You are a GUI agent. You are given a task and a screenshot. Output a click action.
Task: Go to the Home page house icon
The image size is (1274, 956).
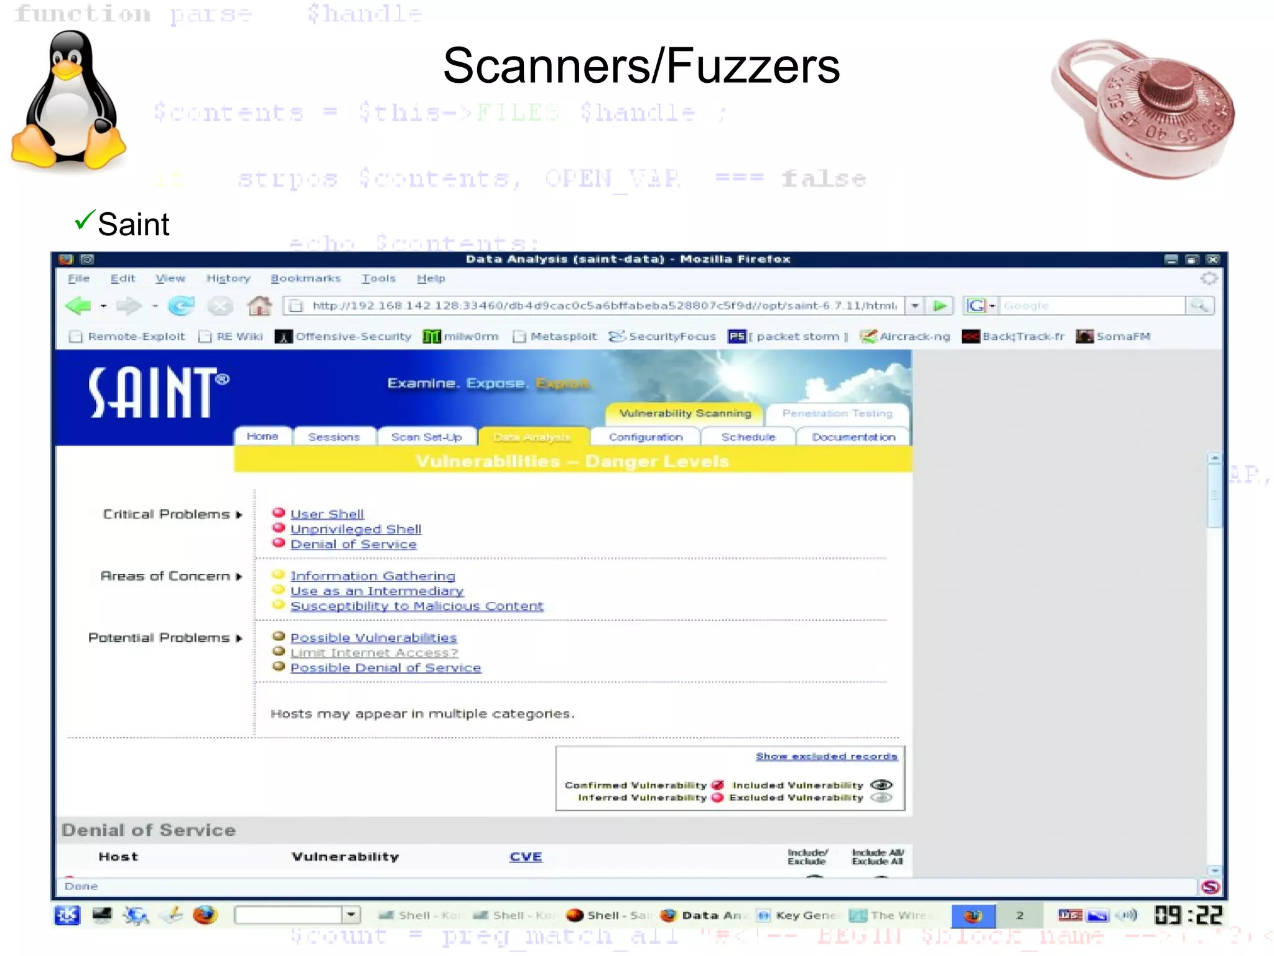[x=259, y=305]
